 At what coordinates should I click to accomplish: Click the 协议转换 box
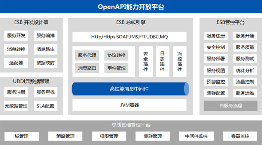116,55
